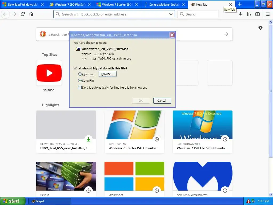Show the sidebars icon

[258, 14]
